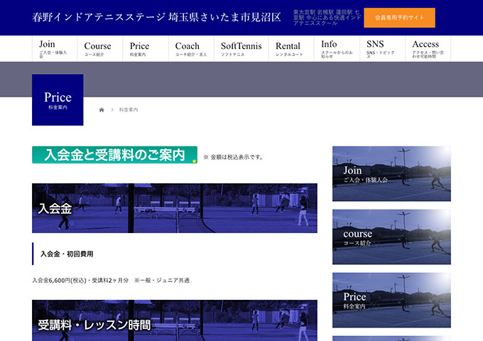Click the header description mentioning 東大宮駅
483x341 pixels.
(327, 18)
